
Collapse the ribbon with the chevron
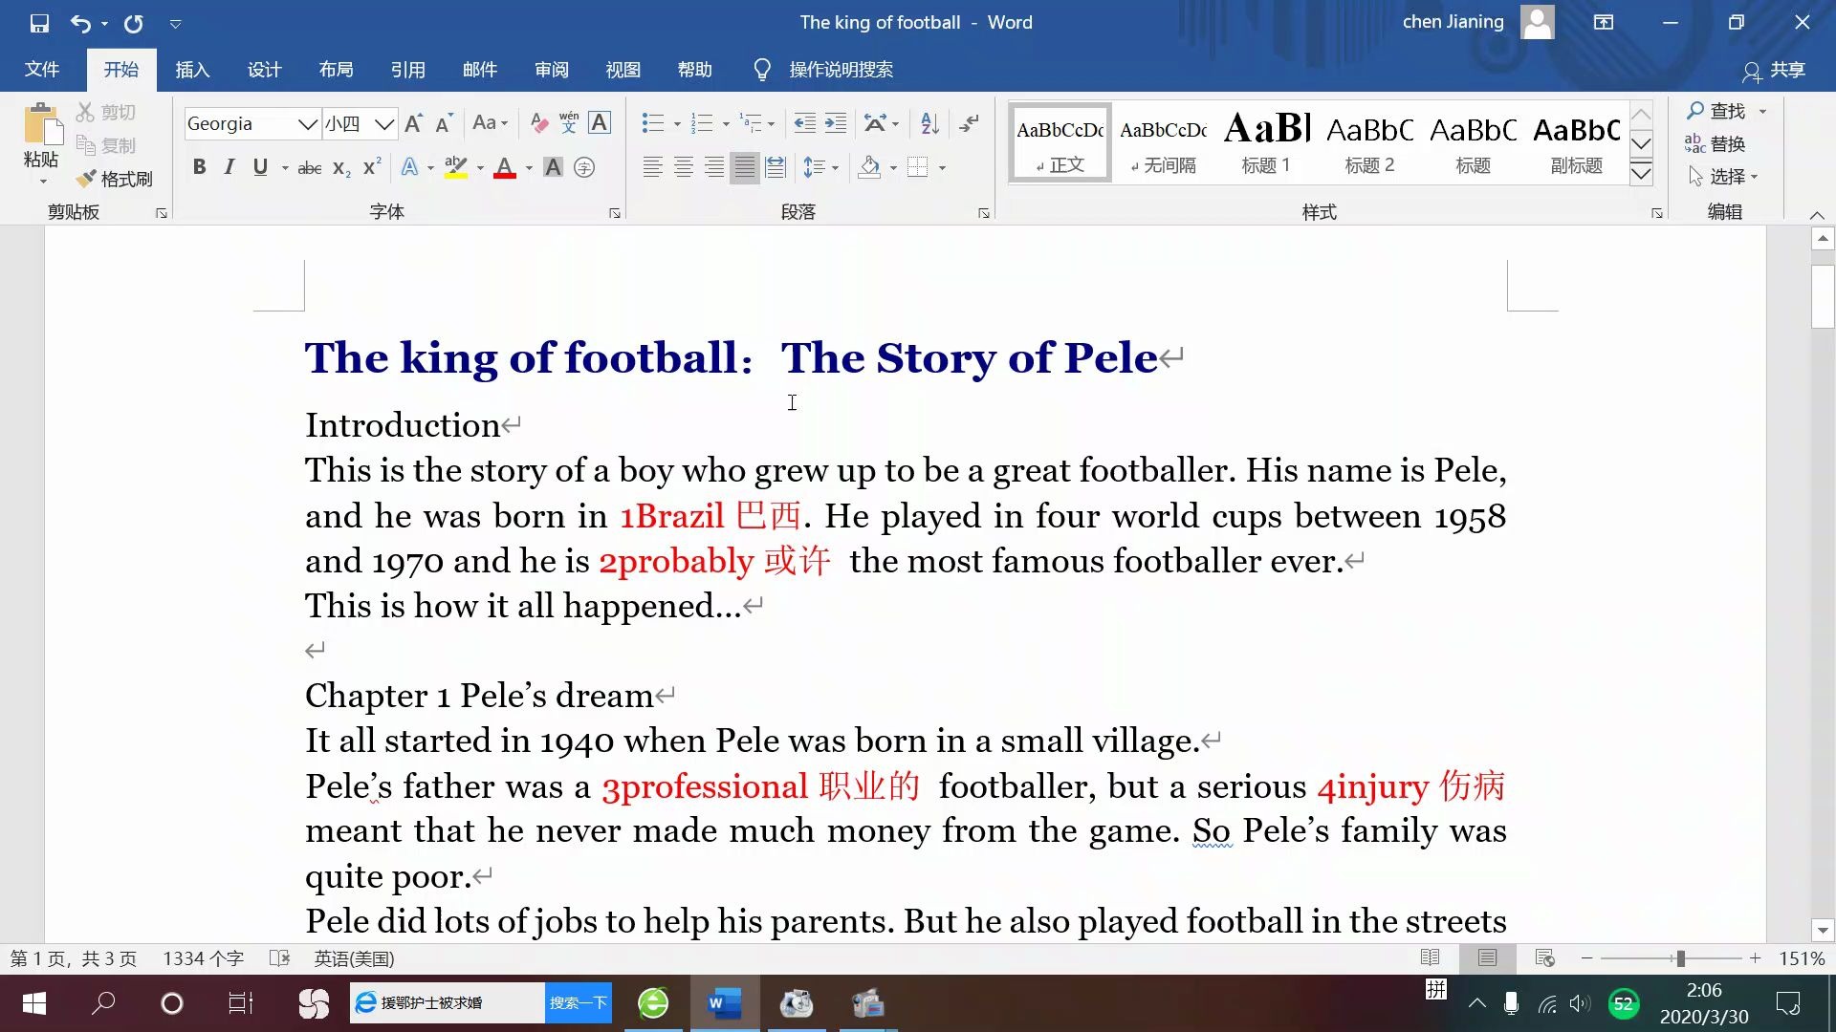(1817, 215)
